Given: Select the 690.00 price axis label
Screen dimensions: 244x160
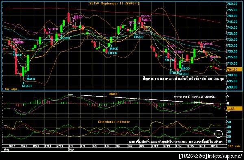Looking at the screenshot, I should coord(232,87).
